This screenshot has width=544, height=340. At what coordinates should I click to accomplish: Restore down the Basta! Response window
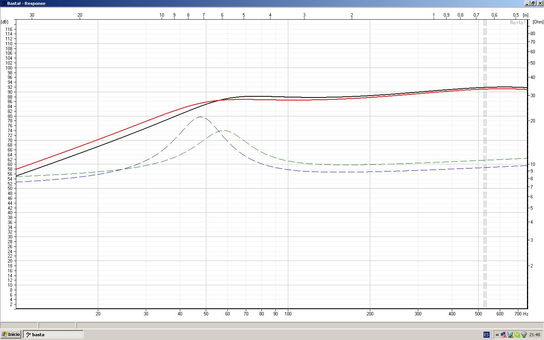coord(533,3)
